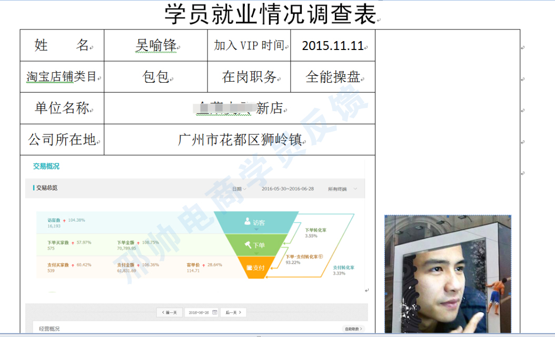
Task: Click red up arrow beside 支付金额
Action: [x=140, y=265]
